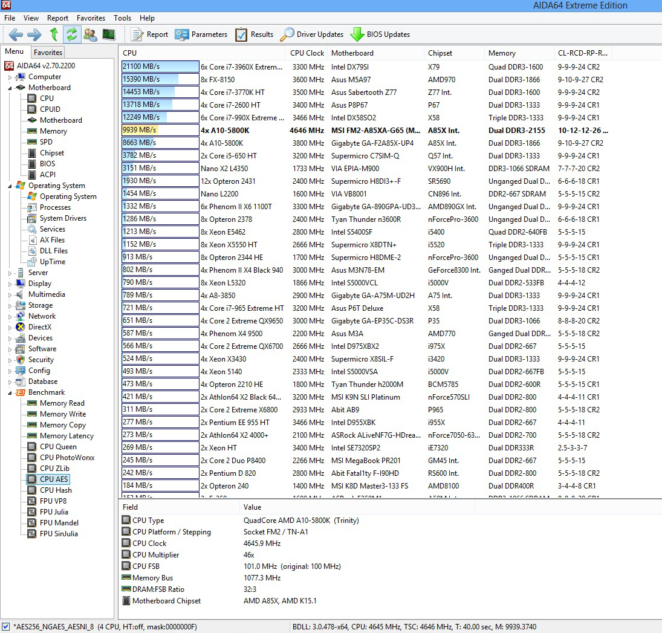This screenshot has width=662, height=633.
Task: Select ACPI tree item
Action: click(x=48, y=174)
